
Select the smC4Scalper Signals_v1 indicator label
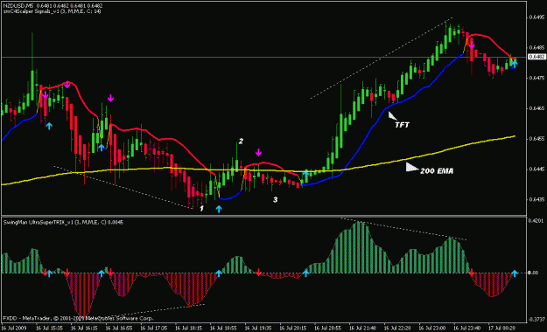pos(53,11)
